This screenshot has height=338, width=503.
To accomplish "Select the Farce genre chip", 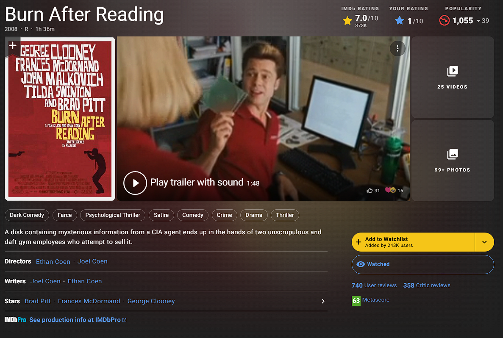I will pyautogui.click(x=64, y=215).
